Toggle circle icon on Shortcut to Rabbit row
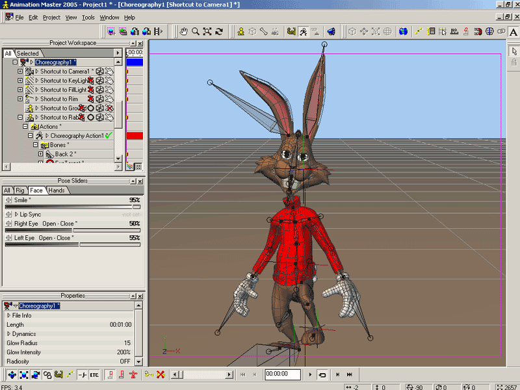This screenshot has width=520, height=390. [90, 118]
